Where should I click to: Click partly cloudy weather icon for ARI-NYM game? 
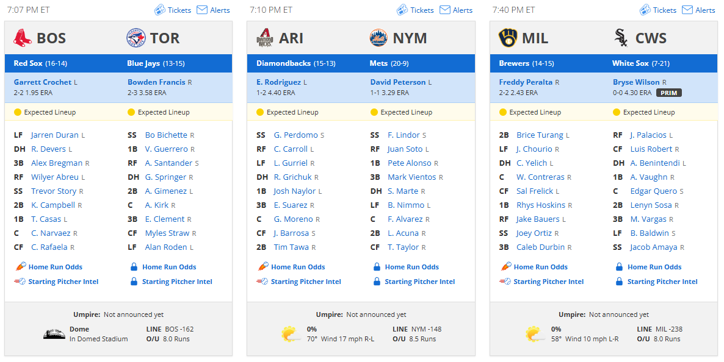point(291,334)
